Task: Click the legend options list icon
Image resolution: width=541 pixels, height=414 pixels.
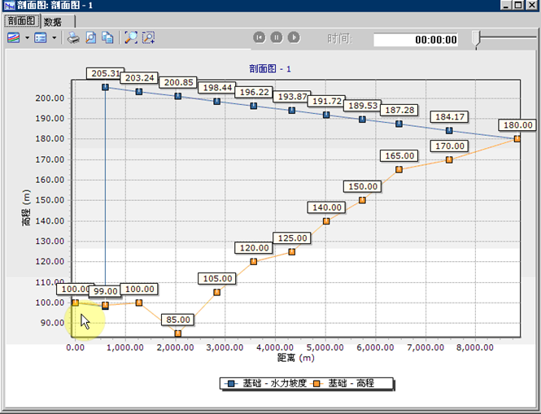Action: tap(41, 37)
